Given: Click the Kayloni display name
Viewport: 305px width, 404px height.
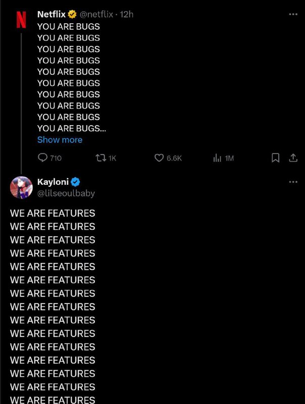Looking at the screenshot, I should click(x=53, y=182).
